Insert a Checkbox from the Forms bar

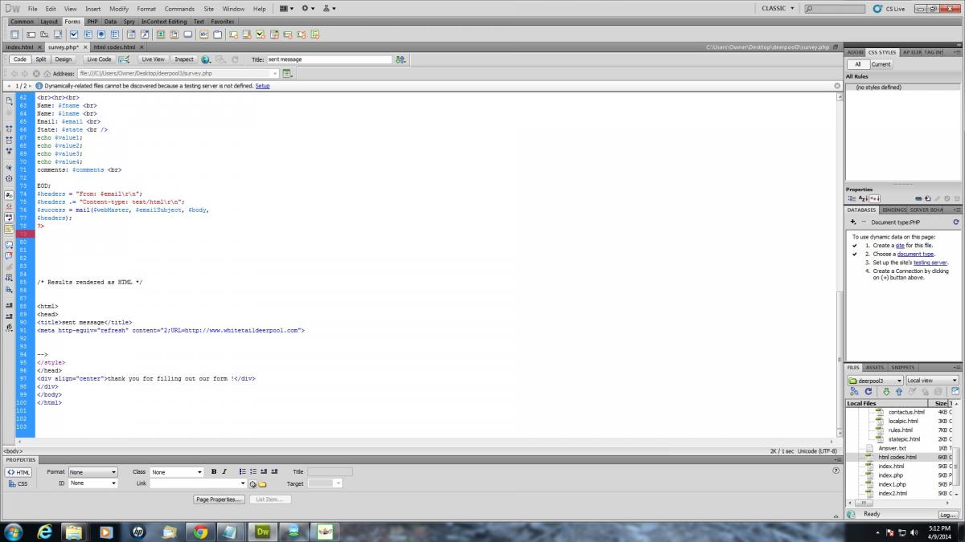(x=73, y=35)
